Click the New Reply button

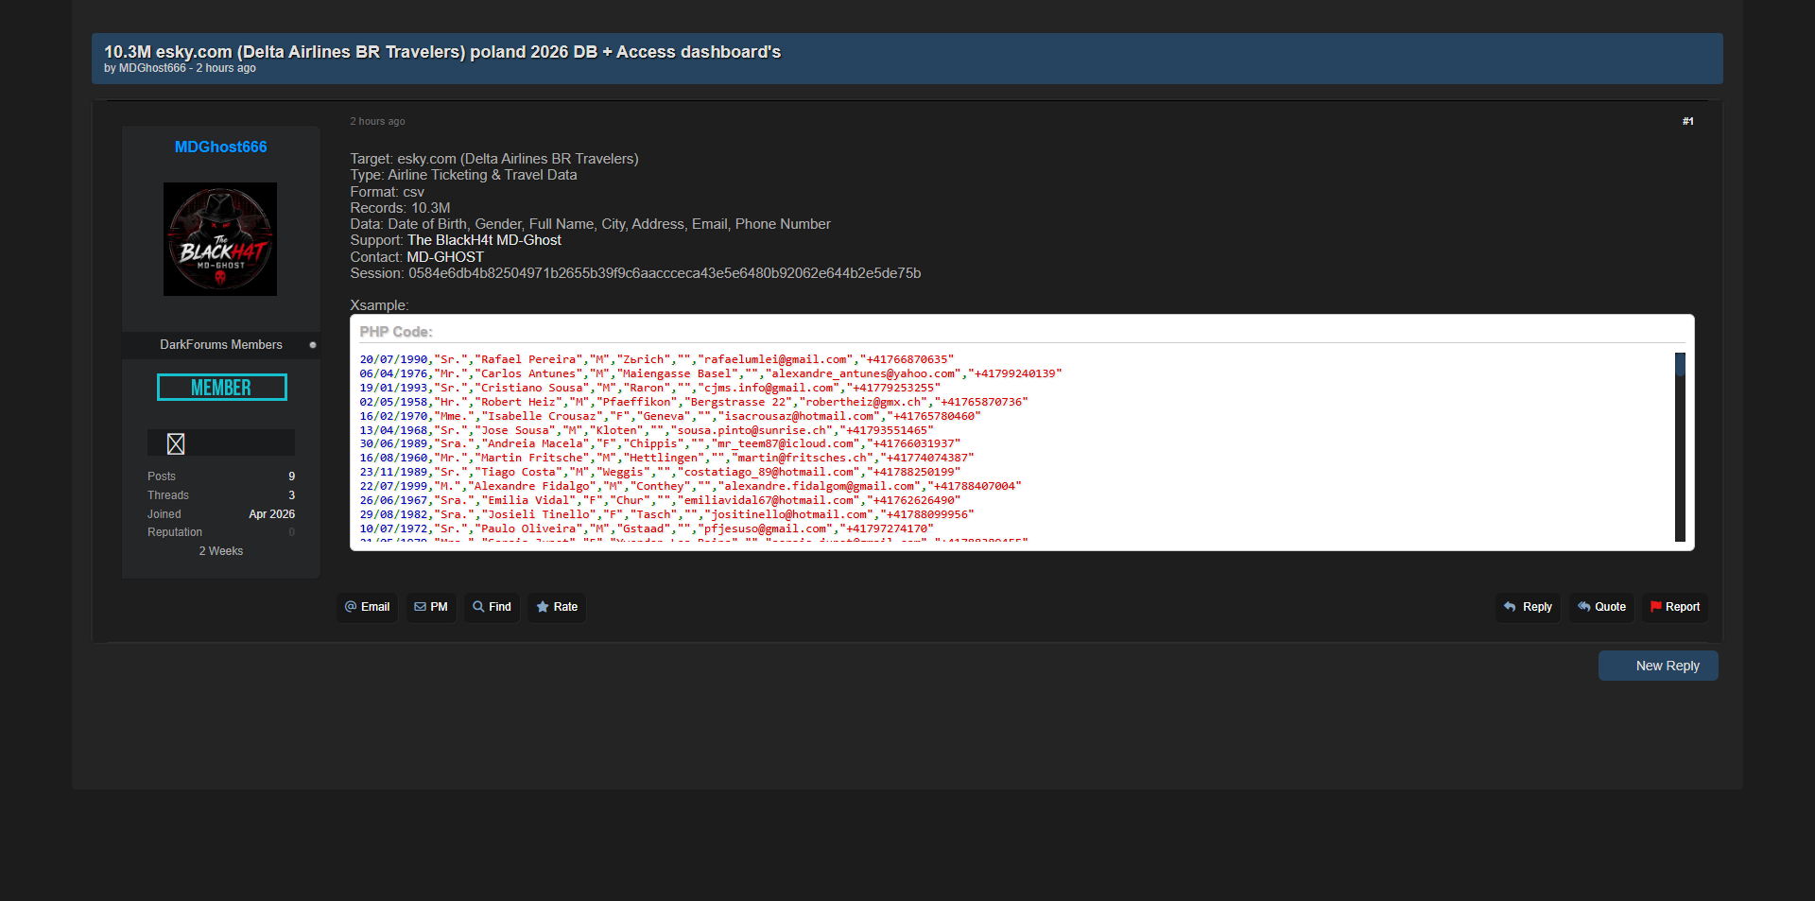coord(1658,666)
